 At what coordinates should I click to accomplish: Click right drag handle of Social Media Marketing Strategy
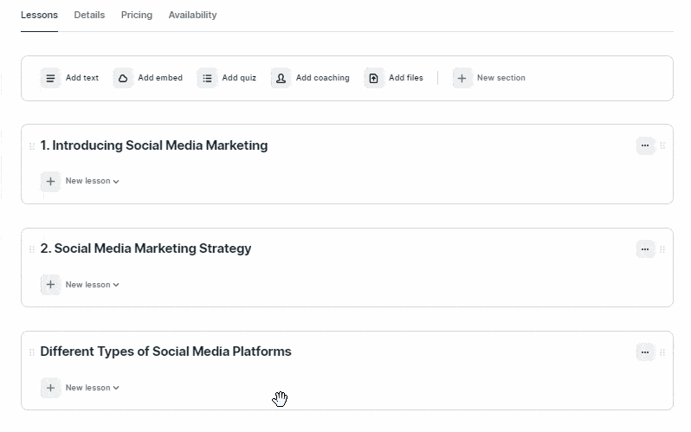[662, 249]
